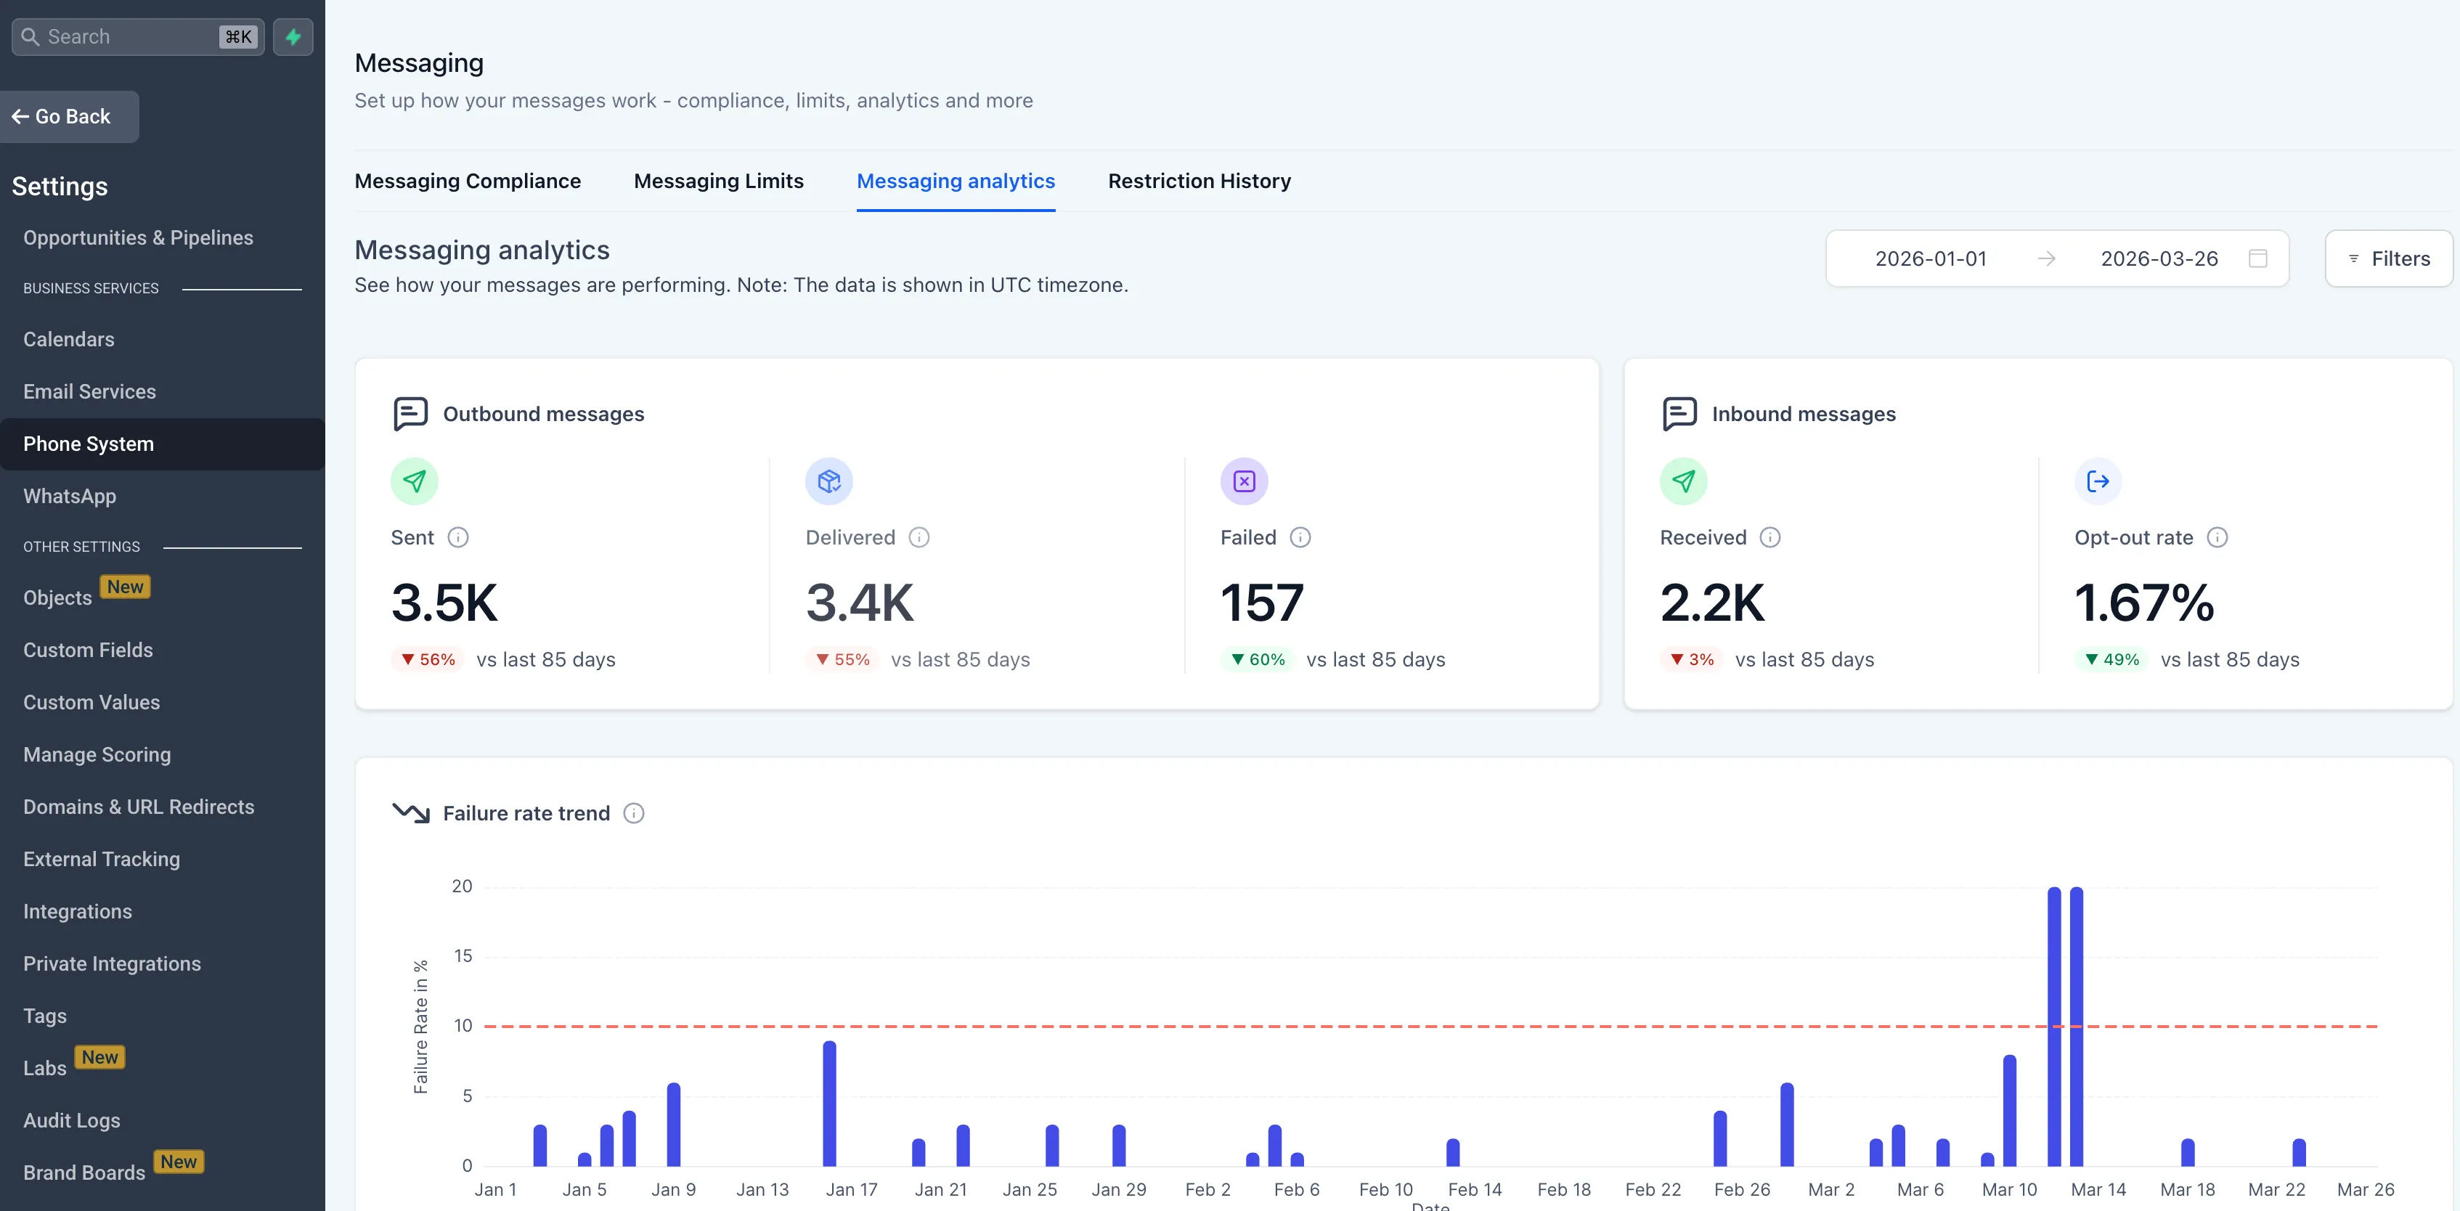
Task: Open the Filters panel
Action: [x=2388, y=258]
